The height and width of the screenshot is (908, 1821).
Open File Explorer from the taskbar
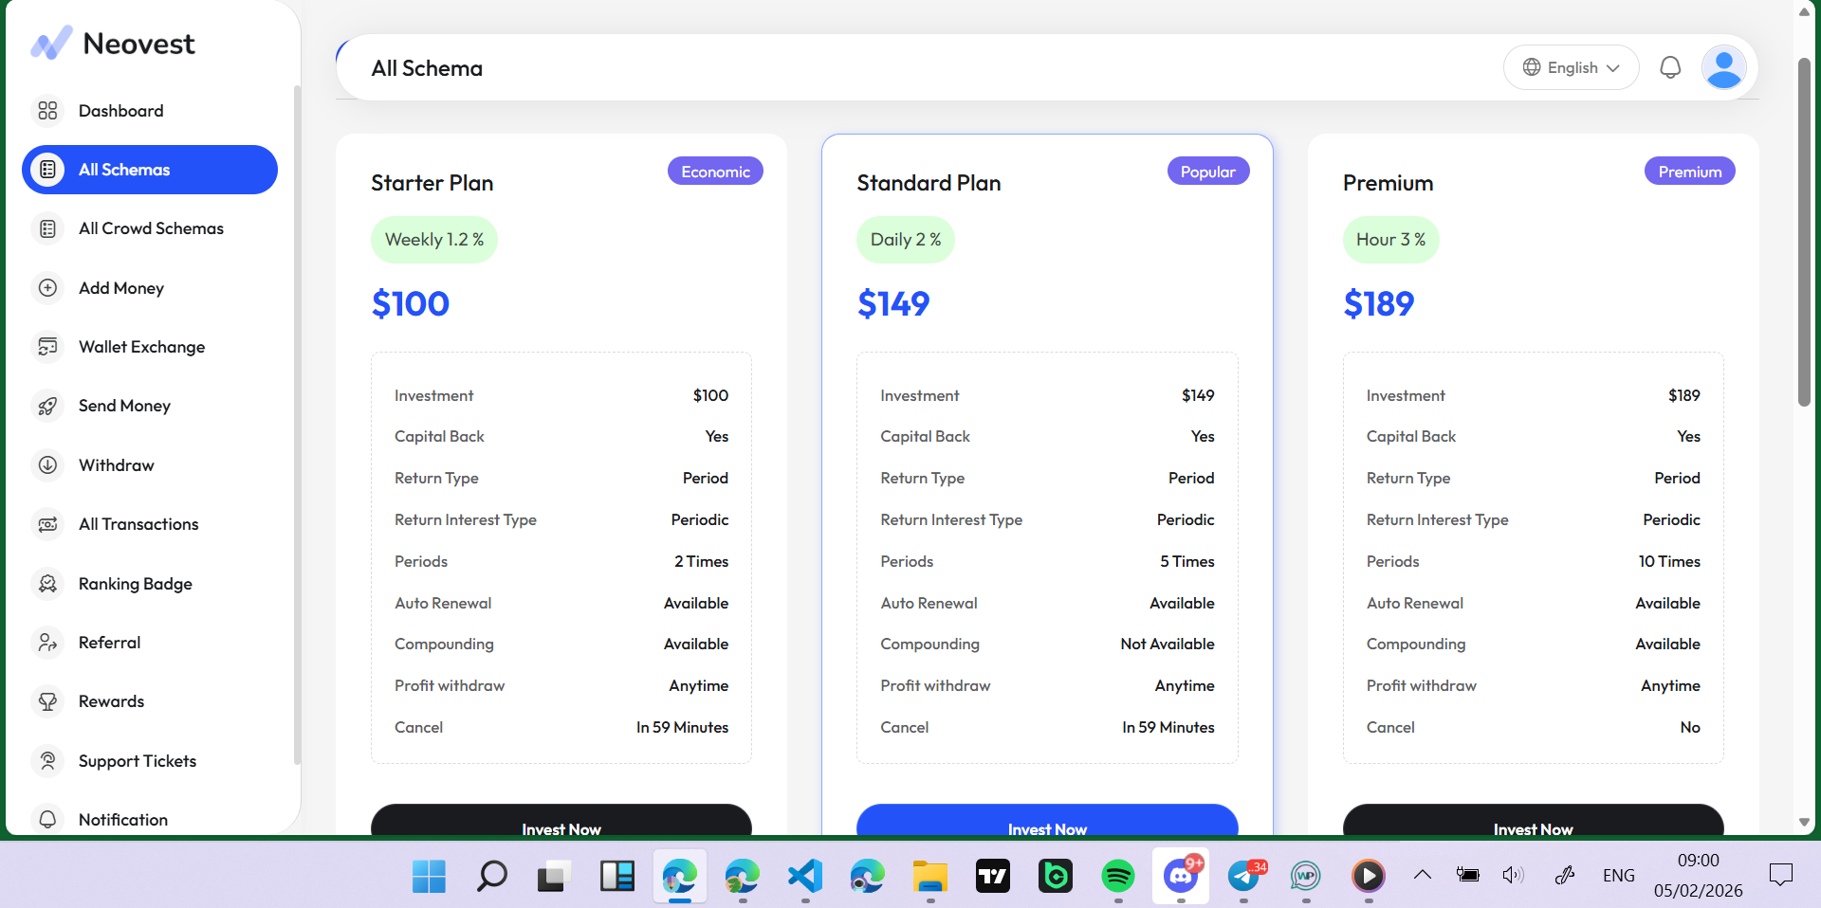(x=930, y=876)
